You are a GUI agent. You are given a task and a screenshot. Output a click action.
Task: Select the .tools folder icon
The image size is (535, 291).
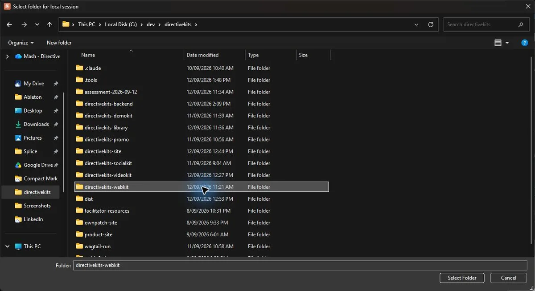[x=80, y=80]
